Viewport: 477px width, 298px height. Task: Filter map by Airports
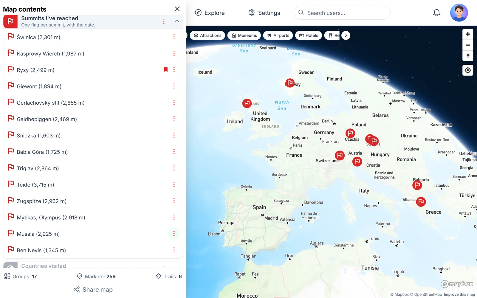point(278,35)
